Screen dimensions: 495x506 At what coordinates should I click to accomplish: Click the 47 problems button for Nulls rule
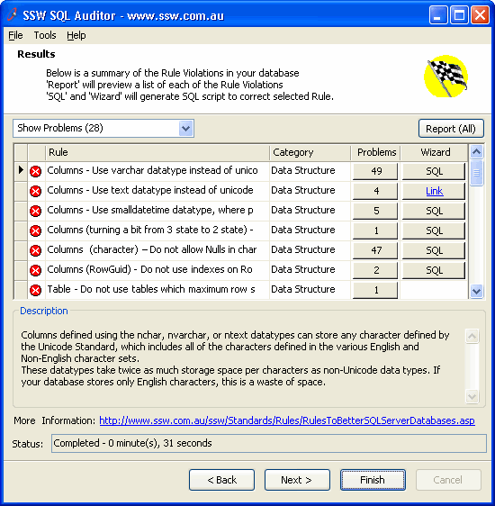(375, 250)
